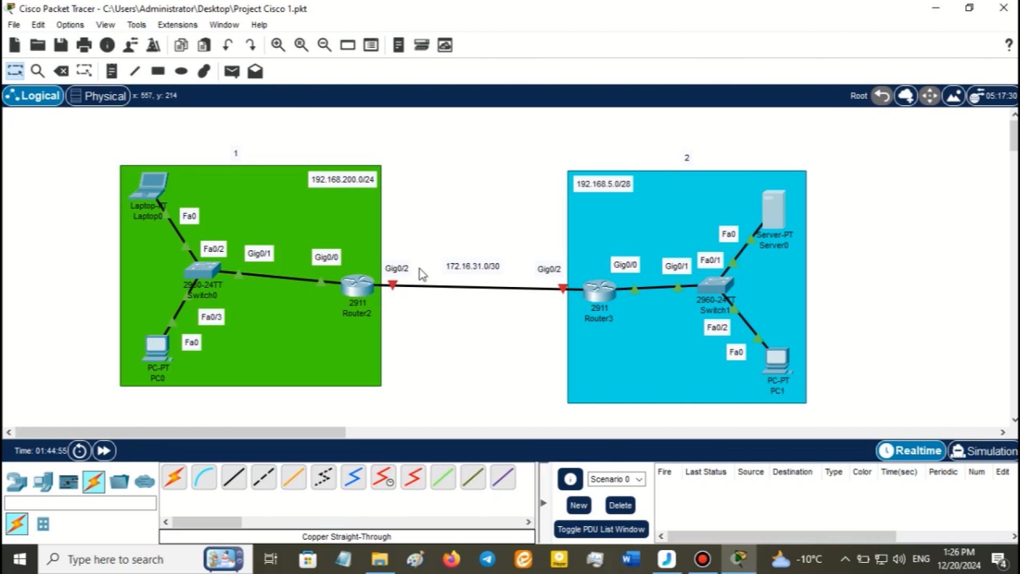Open the Options menu
The image size is (1020, 574).
point(70,25)
